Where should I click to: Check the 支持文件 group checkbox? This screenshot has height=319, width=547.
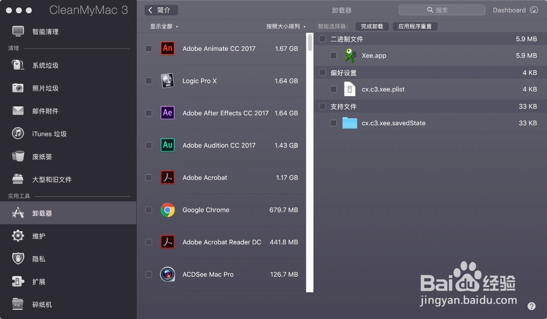coord(323,106)
